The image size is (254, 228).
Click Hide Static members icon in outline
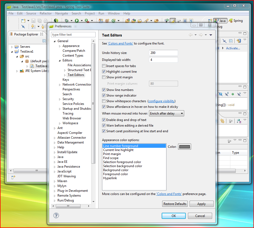point(227,94)
